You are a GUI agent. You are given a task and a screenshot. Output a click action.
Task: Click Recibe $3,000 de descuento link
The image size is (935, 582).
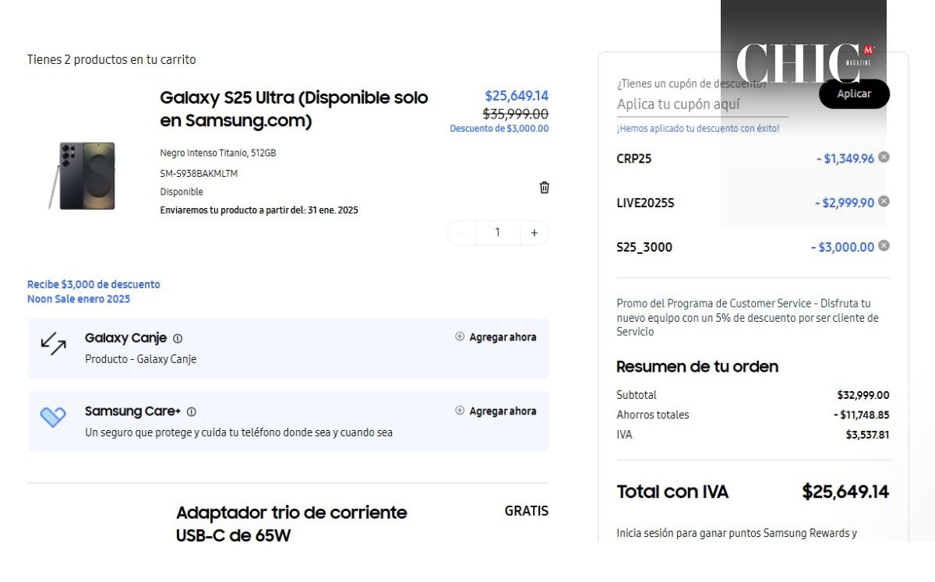(93, 284)
